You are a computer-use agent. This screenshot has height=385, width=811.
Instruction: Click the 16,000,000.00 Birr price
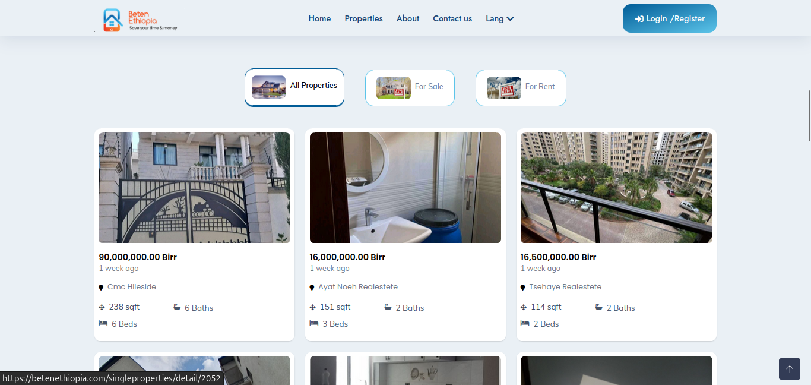point(347,257)
